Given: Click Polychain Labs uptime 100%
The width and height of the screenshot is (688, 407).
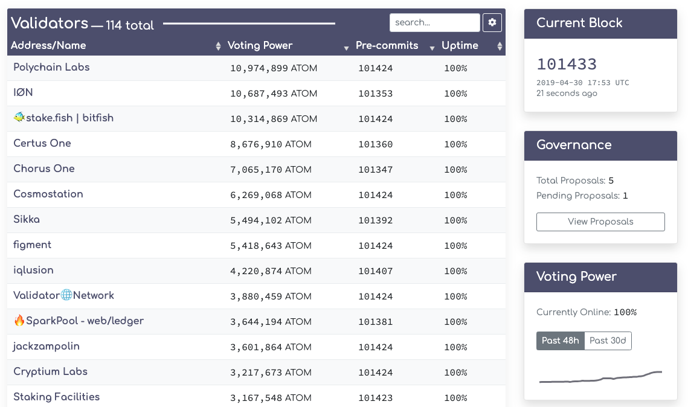Looking at the screenshot, I should (455, 68).
